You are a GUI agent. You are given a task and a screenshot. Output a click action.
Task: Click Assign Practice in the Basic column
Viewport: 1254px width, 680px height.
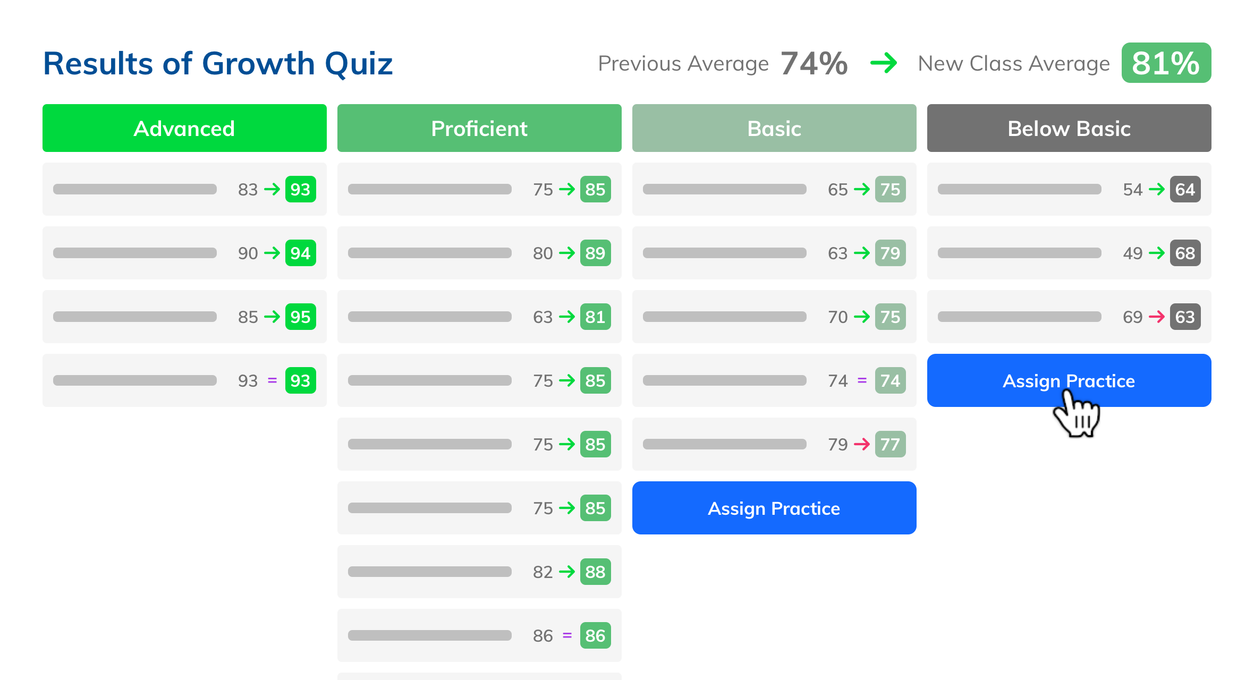774,508
